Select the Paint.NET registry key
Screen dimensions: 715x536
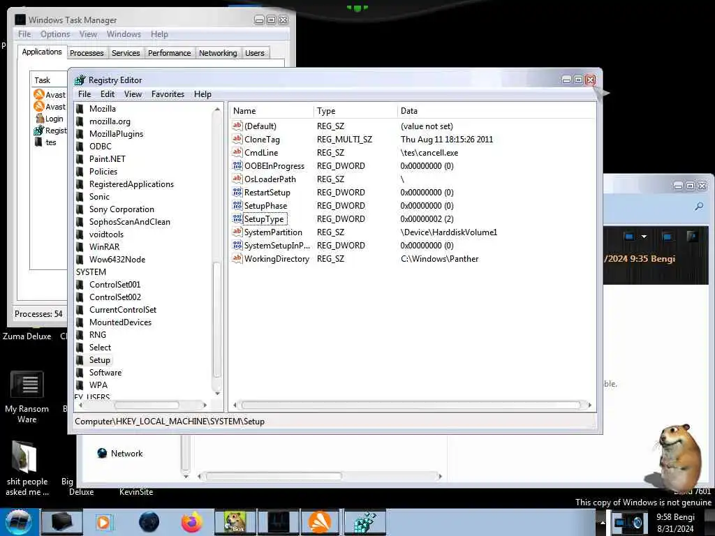click(x=107, y=159)
